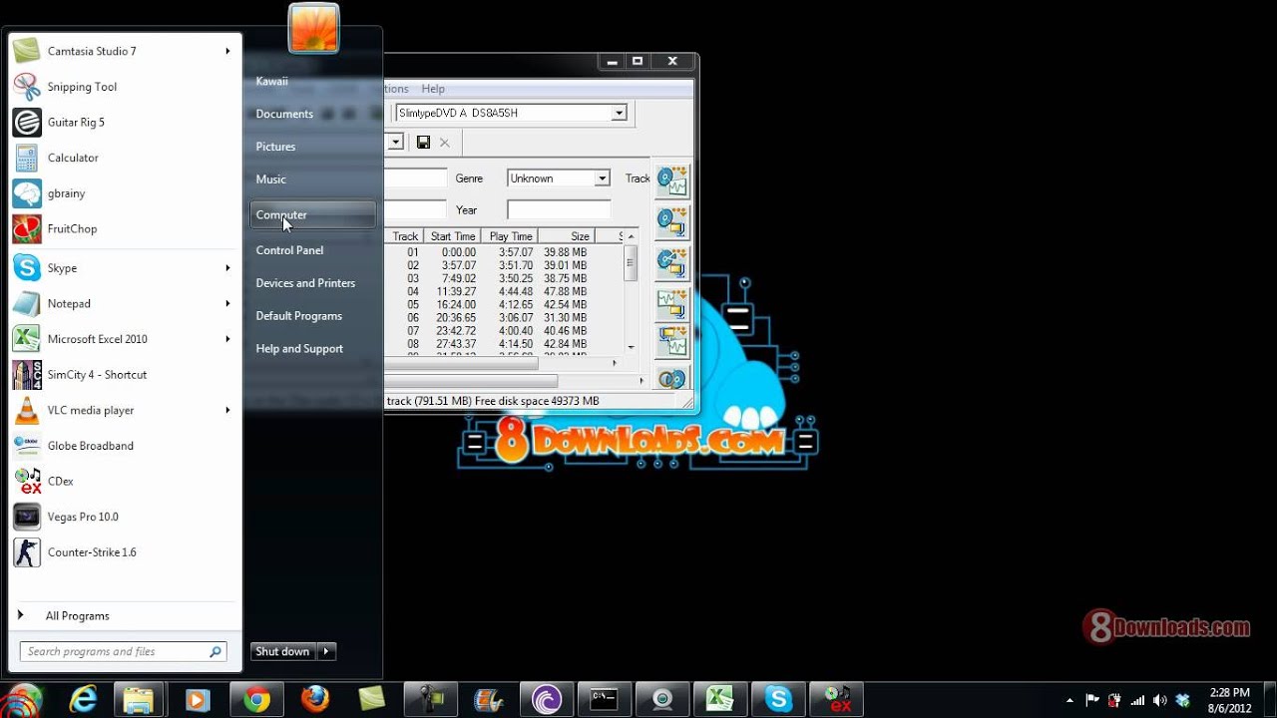Click the floppy disk save profile icon in CDex
Viewport: 1277px width, 718px height.
coord(423,143)
